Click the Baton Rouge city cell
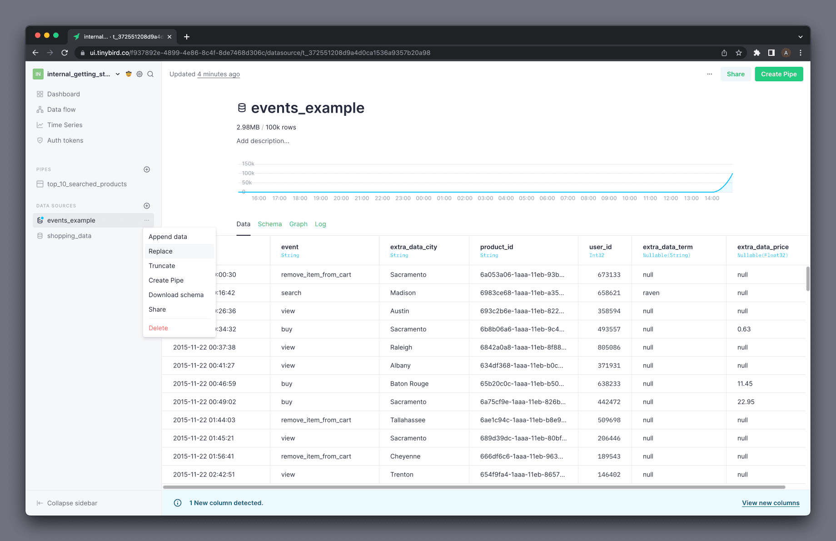This screenshot has width=836, height=541. coord(424,384)
